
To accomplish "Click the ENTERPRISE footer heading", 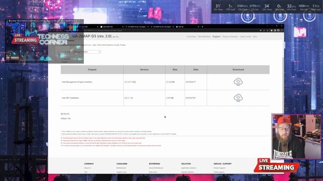I will 154,164.
